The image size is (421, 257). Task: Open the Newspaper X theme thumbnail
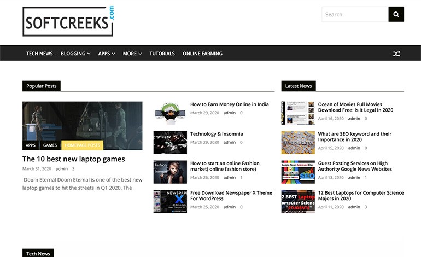coord(170,202)
